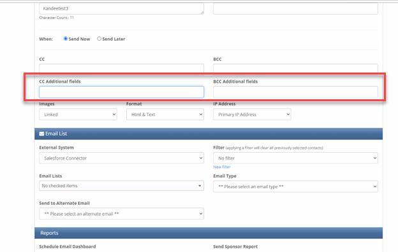Click the envelope icon in Email List header
398x252 pixels.
(41, 134)
